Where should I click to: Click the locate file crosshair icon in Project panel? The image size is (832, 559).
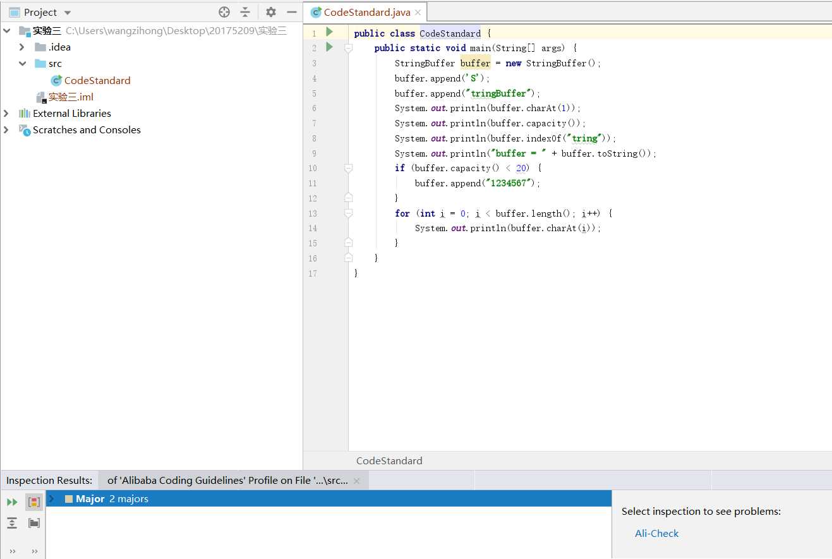point(224,12)
